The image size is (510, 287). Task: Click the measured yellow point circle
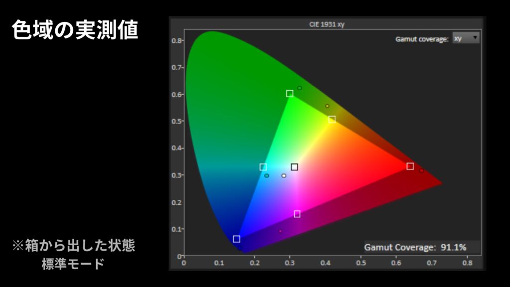327,106
